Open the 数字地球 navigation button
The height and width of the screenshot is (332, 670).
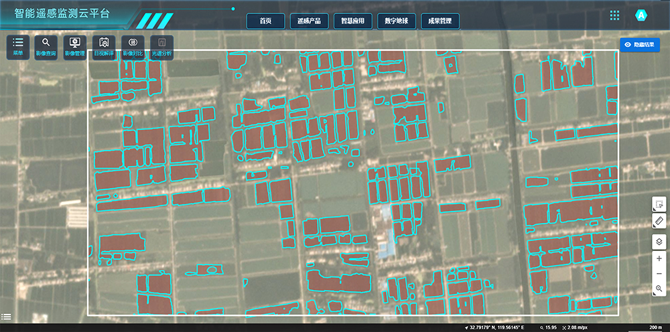click(396, 21)
